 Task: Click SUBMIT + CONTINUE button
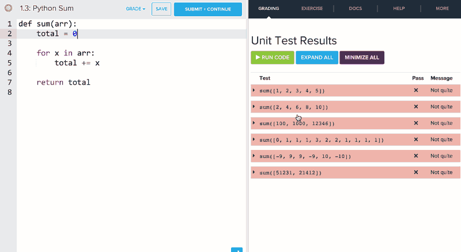[x=208, y=9]
